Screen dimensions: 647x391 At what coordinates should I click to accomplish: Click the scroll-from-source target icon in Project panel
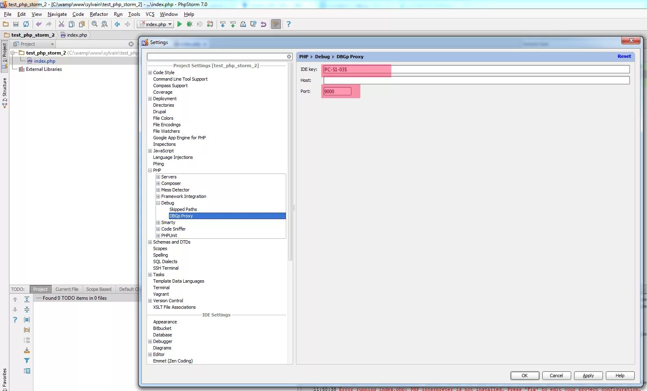click(131, 44)
